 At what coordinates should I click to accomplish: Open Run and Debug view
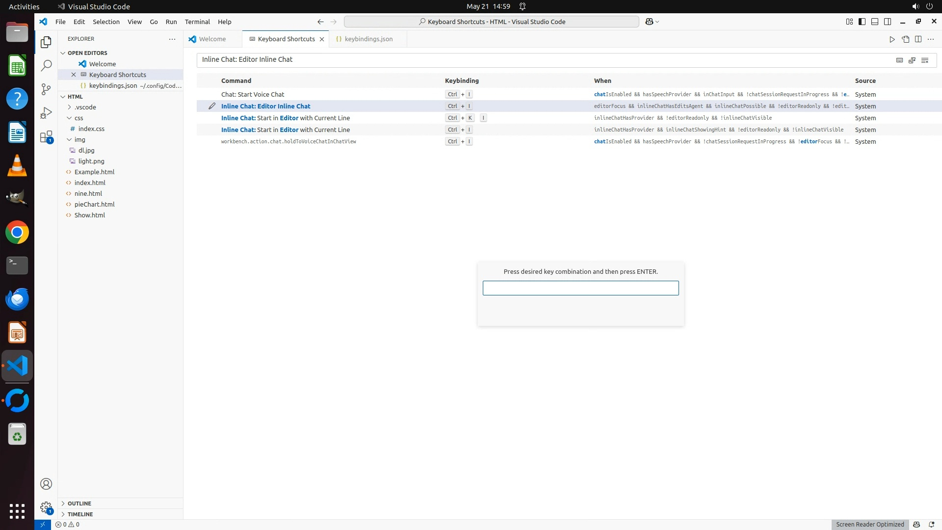46,113
